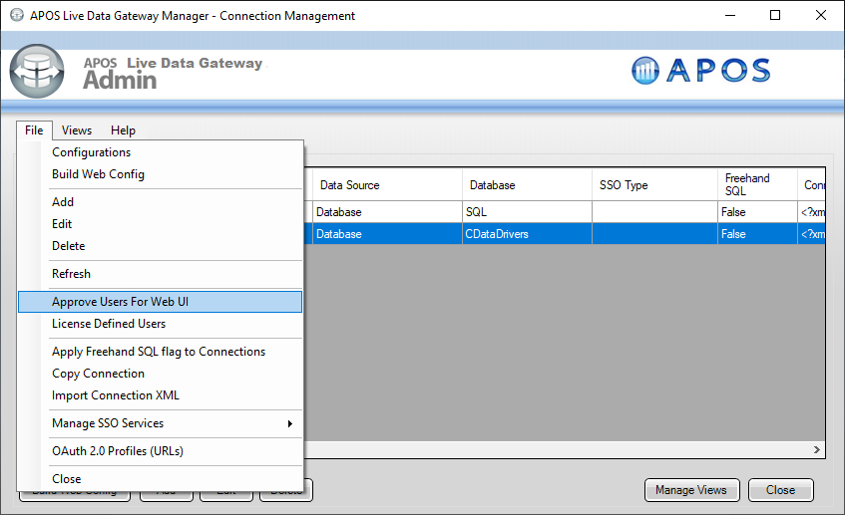Image resolution: width=845 pixels, height=515 pixels.
Task: Choose Copy Connection from the menu
Action: click(98, 374)
